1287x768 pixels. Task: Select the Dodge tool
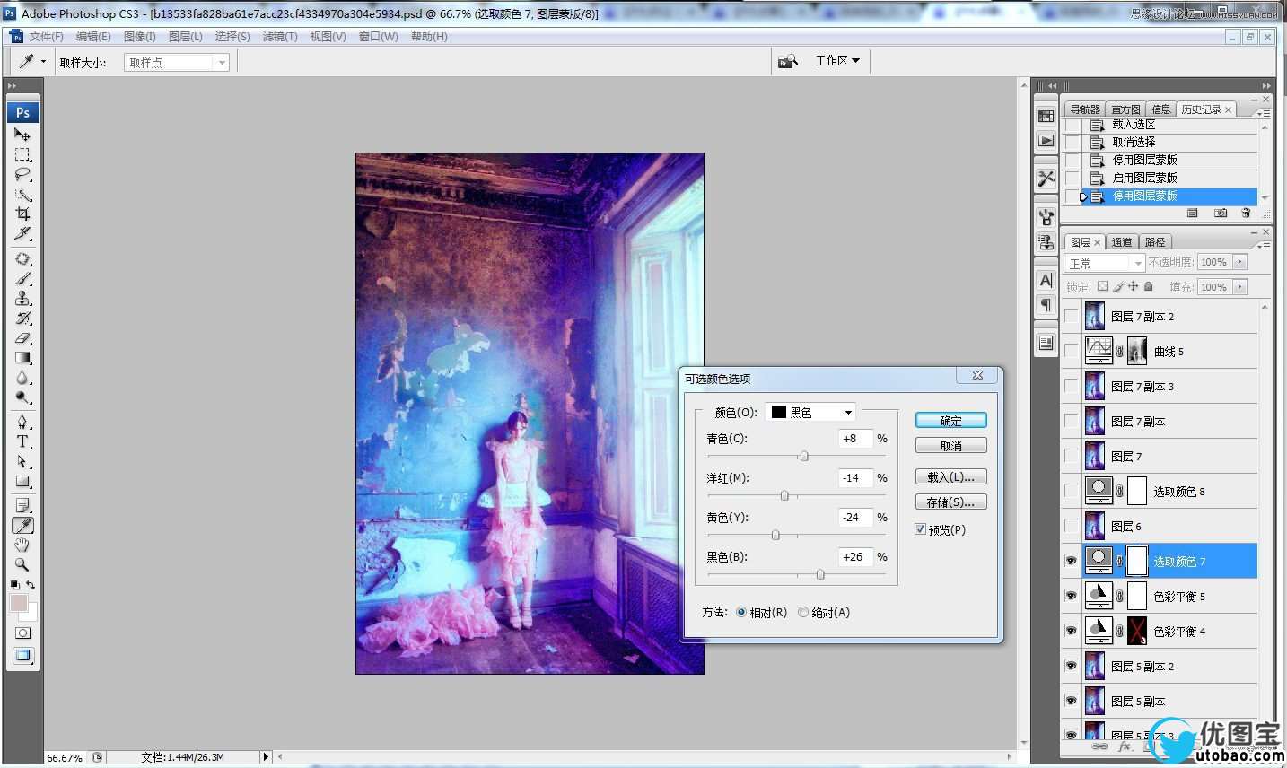pos(22,397)
